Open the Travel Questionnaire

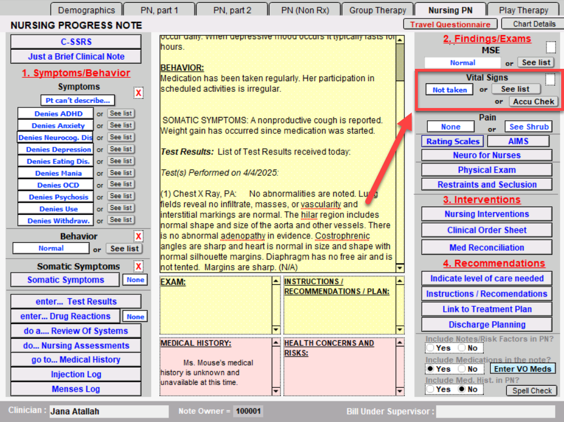tap(450, 24)
